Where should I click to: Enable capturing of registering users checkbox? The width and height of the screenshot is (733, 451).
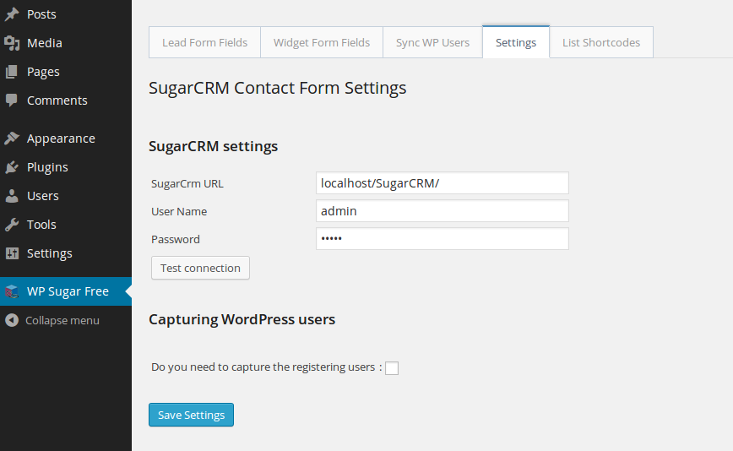[392, 368]
